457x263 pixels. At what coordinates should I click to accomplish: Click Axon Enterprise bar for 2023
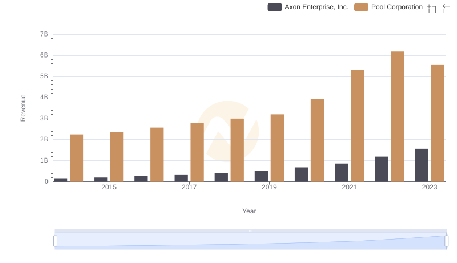(422, 165)
